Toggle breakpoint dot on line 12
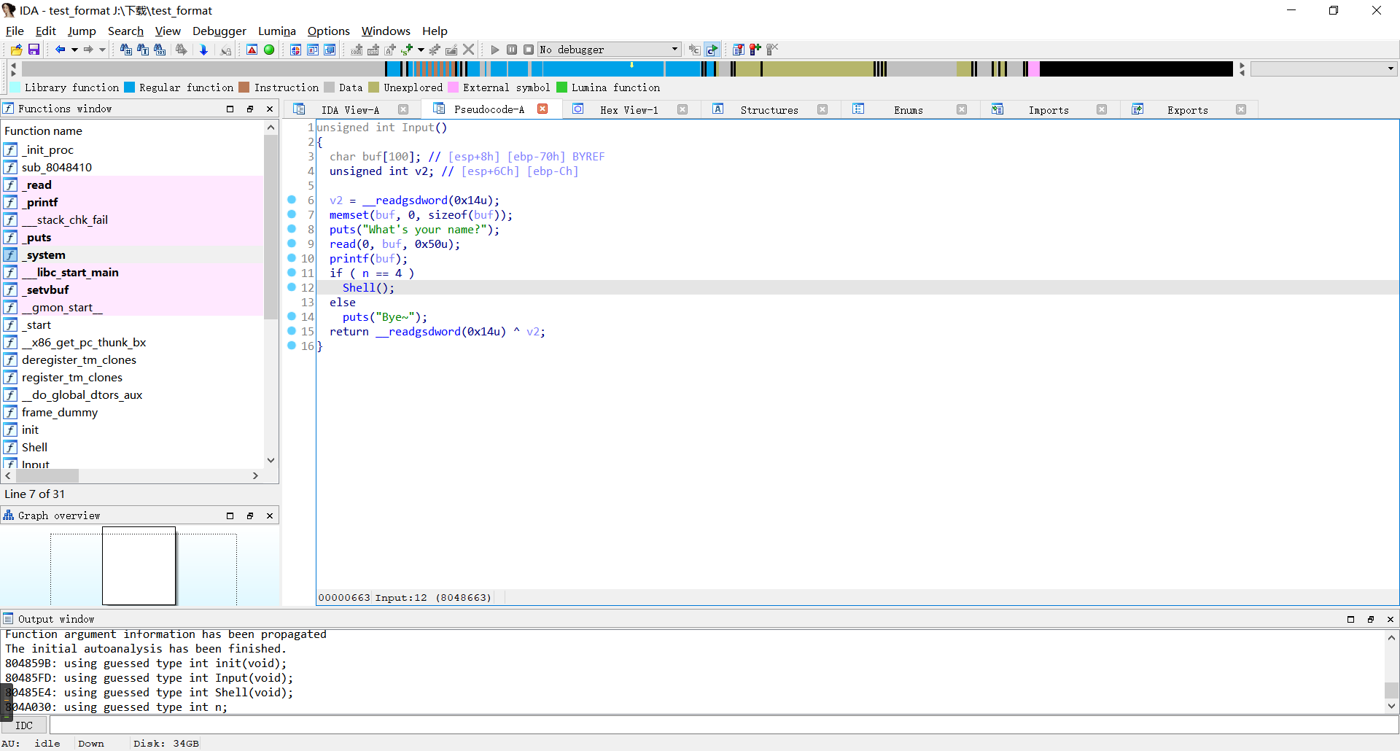Viewport: 1400px width, 751px height. click(x=292, y=287)
